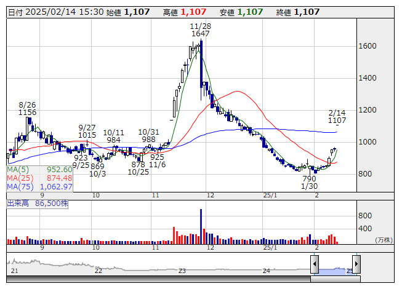Click the 10/31 988 price label
This screenshot has width=402, height=289.
tap(149, 136)
